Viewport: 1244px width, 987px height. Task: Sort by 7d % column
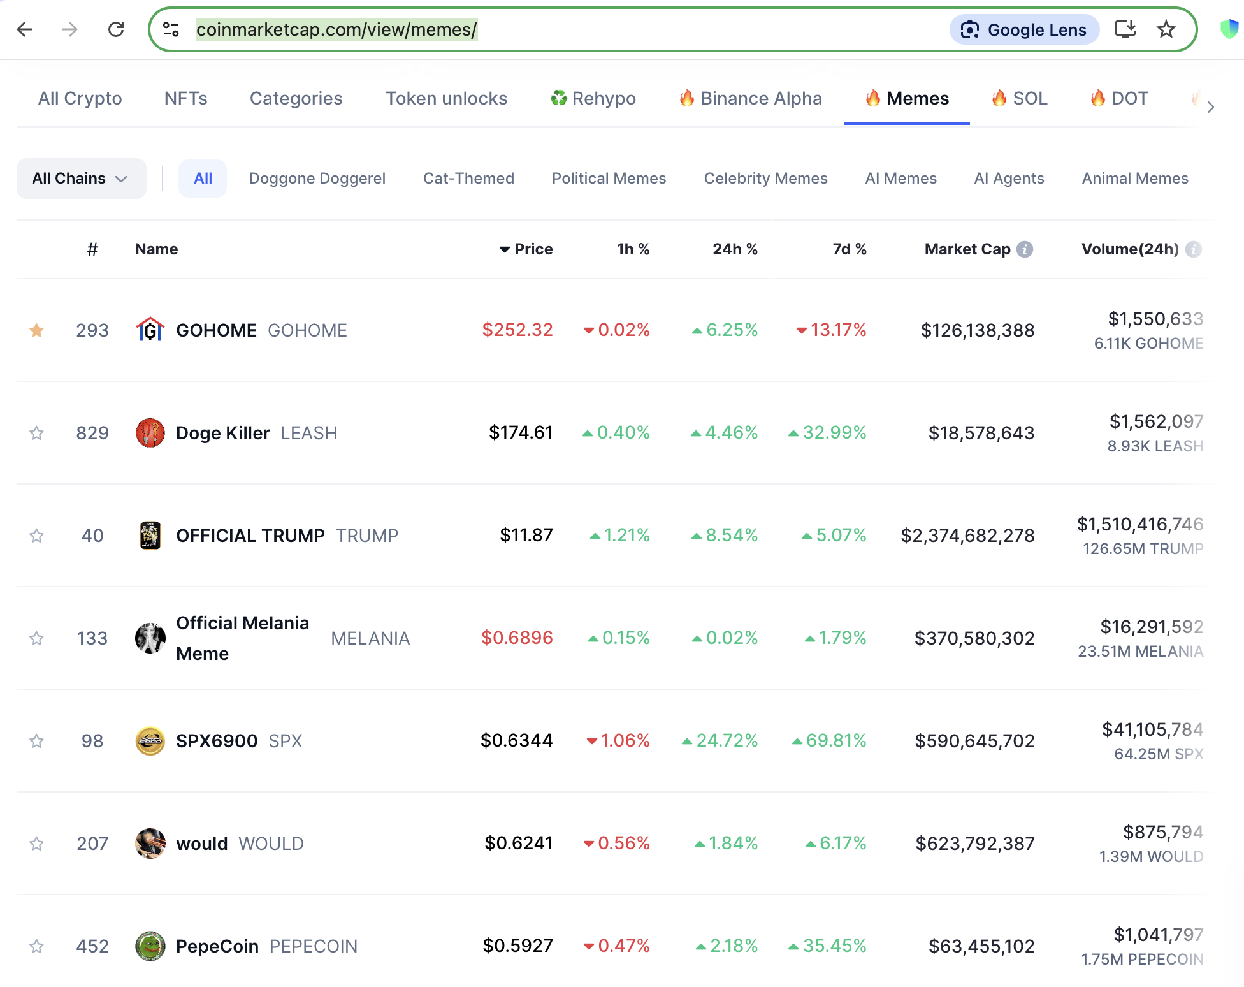850,249
